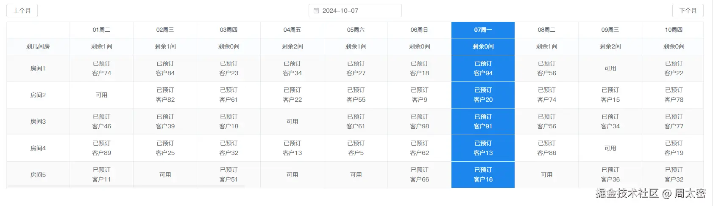Open the 客户89 booking cell
Image resolution: width=713 pixels, height=206 pixels.
(x=102, y=148)
